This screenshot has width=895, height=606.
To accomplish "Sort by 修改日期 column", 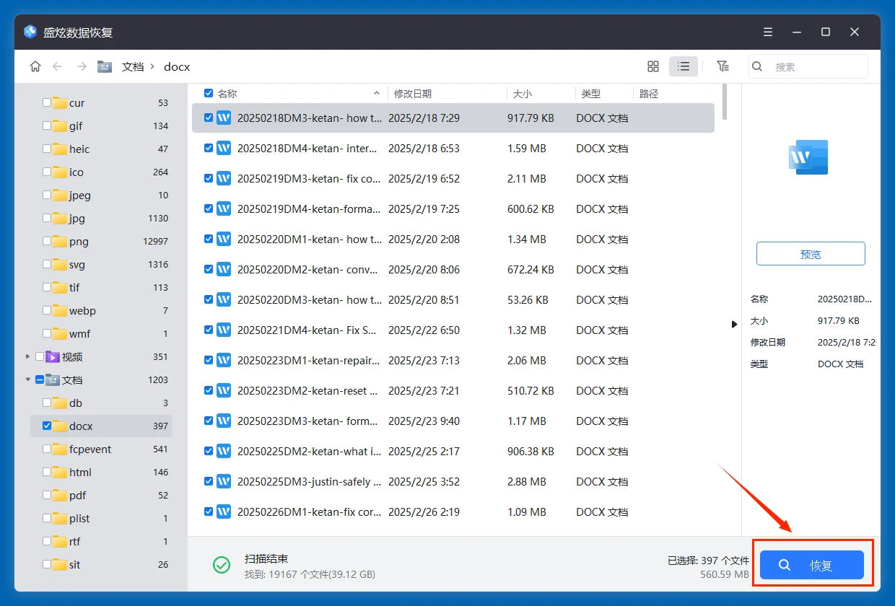I will point(413,94).
